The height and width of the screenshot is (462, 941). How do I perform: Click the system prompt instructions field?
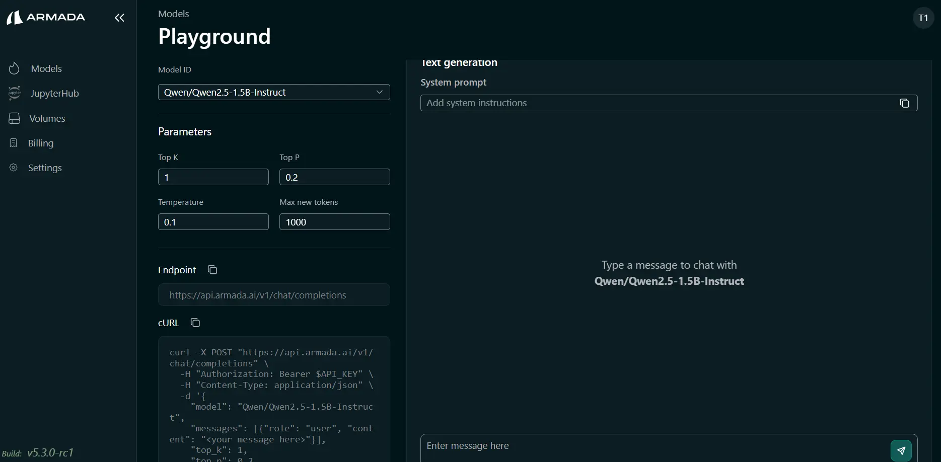coord(669,103)
